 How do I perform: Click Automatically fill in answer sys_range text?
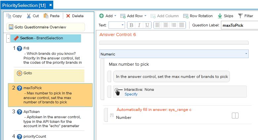coord(154,110)
